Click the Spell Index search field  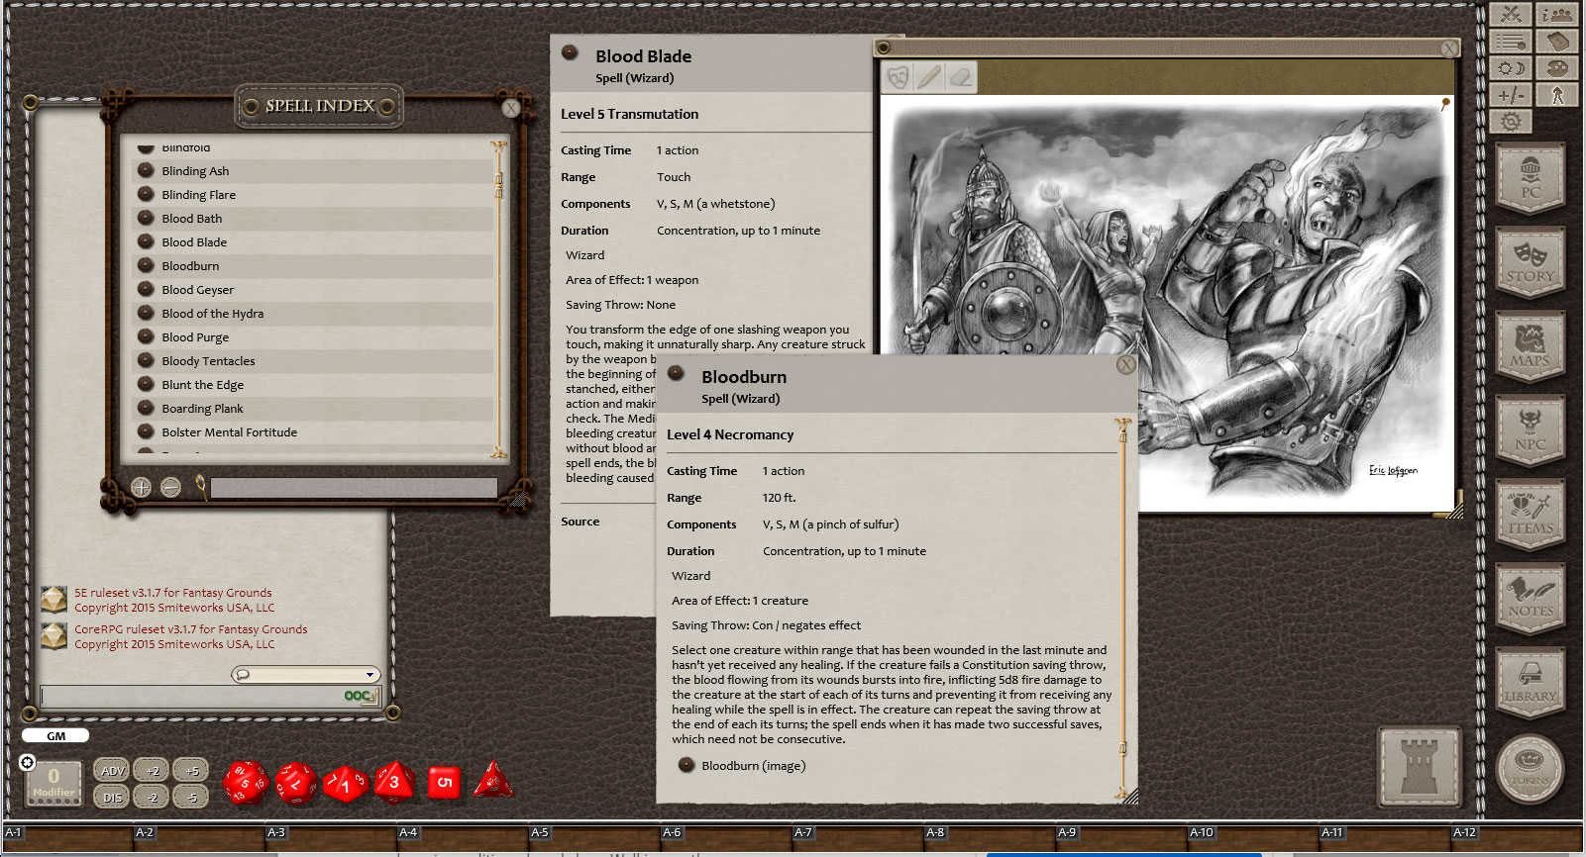tap(353, 488)
